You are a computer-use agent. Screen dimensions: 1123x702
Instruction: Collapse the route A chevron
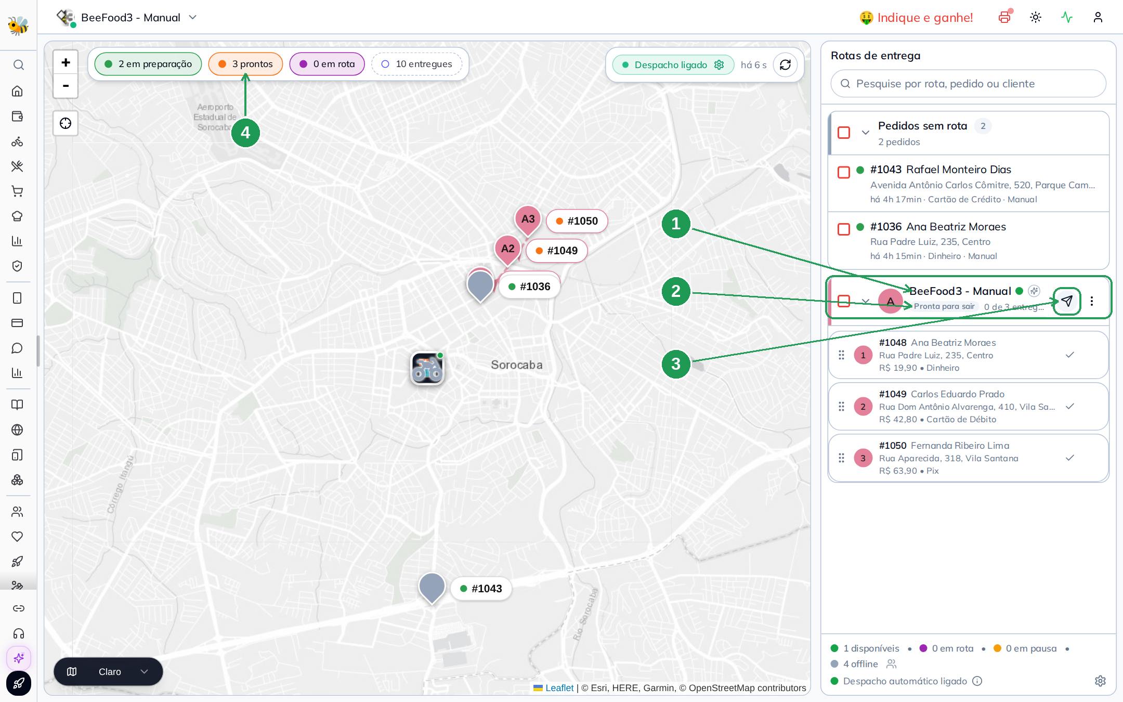[x=866, y=301]
